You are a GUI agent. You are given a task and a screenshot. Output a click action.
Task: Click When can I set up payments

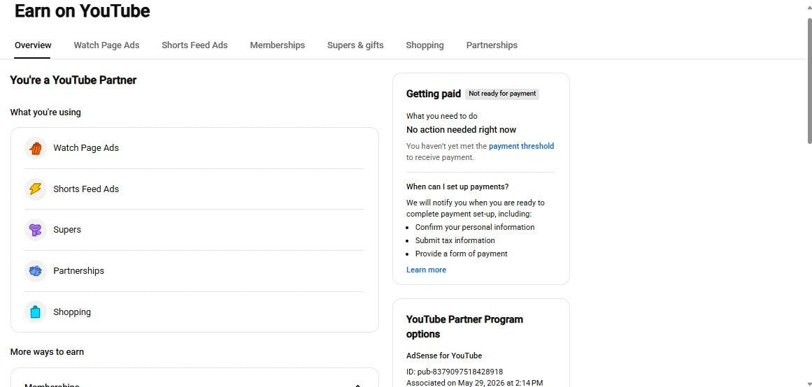click(x=458, y=187)
